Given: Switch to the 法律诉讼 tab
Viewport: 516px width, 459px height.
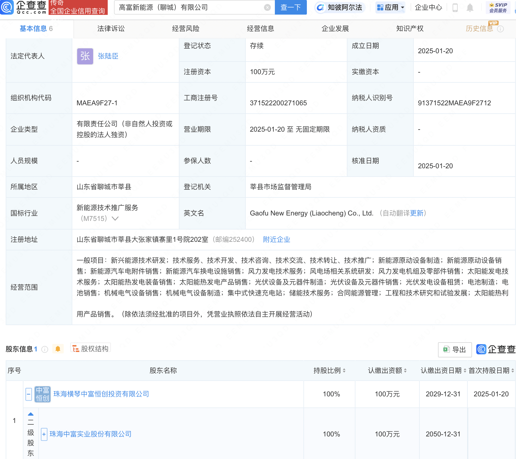Looking at the screenshot, I should 111,28.
